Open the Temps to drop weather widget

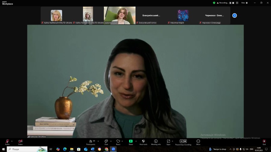pyautogui.click(x=218, y=149)
